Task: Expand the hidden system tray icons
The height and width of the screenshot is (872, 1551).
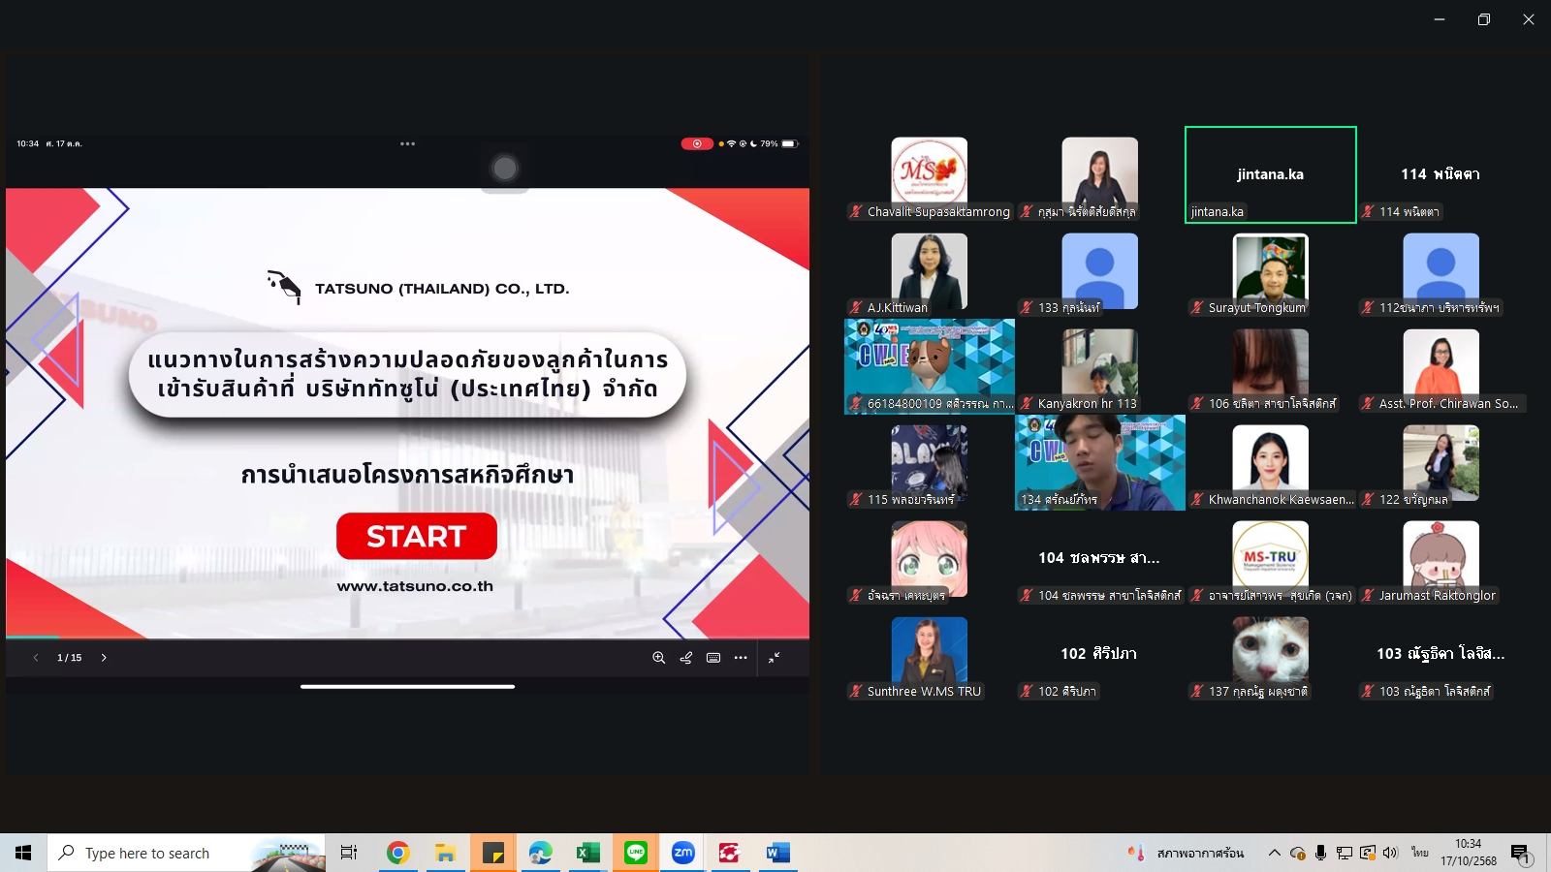Action: (x=1274, y=853)
